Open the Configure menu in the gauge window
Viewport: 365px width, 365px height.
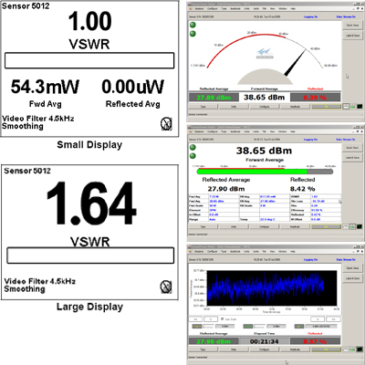point(212,8)
